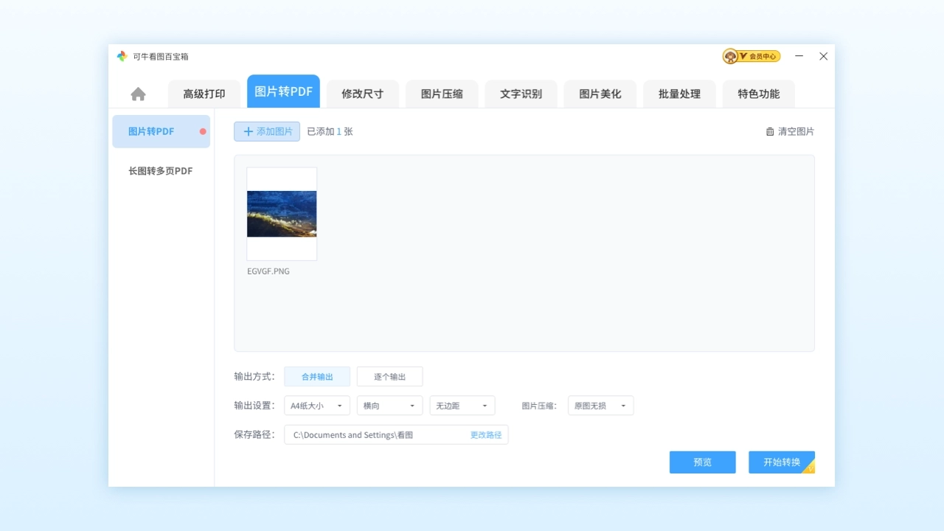Open the 文字识别 tab
Screen dimensions: 944x531
521,94
